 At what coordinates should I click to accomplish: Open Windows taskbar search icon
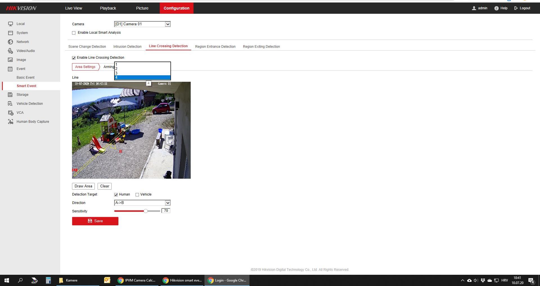tap(20, 280)
